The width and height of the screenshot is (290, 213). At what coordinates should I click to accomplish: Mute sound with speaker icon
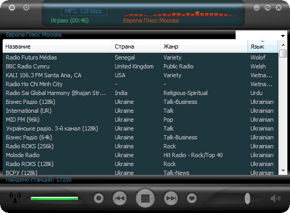tap(275, 198)
